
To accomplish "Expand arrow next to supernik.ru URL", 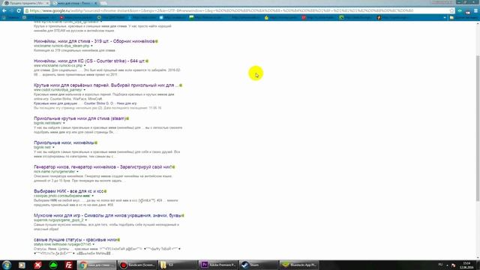I will (x=86, y=220).
